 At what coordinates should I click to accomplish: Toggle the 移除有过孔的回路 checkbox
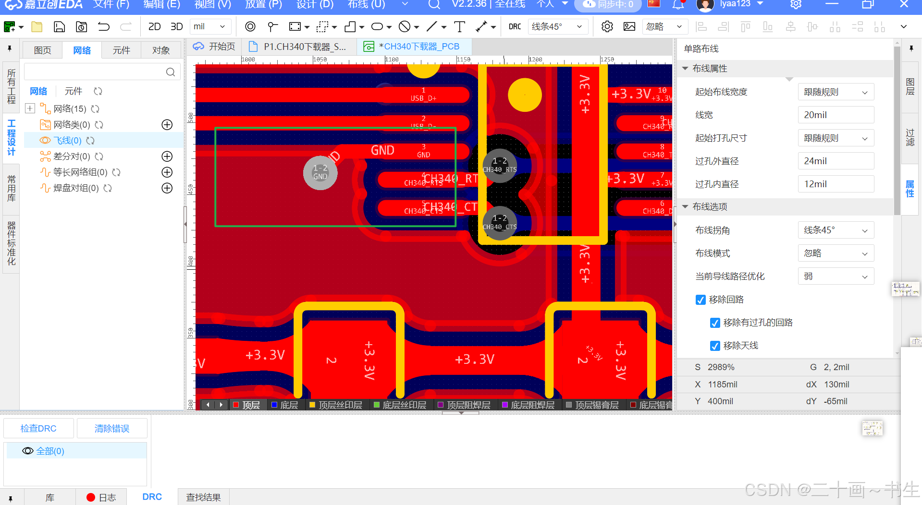(715, 323)
